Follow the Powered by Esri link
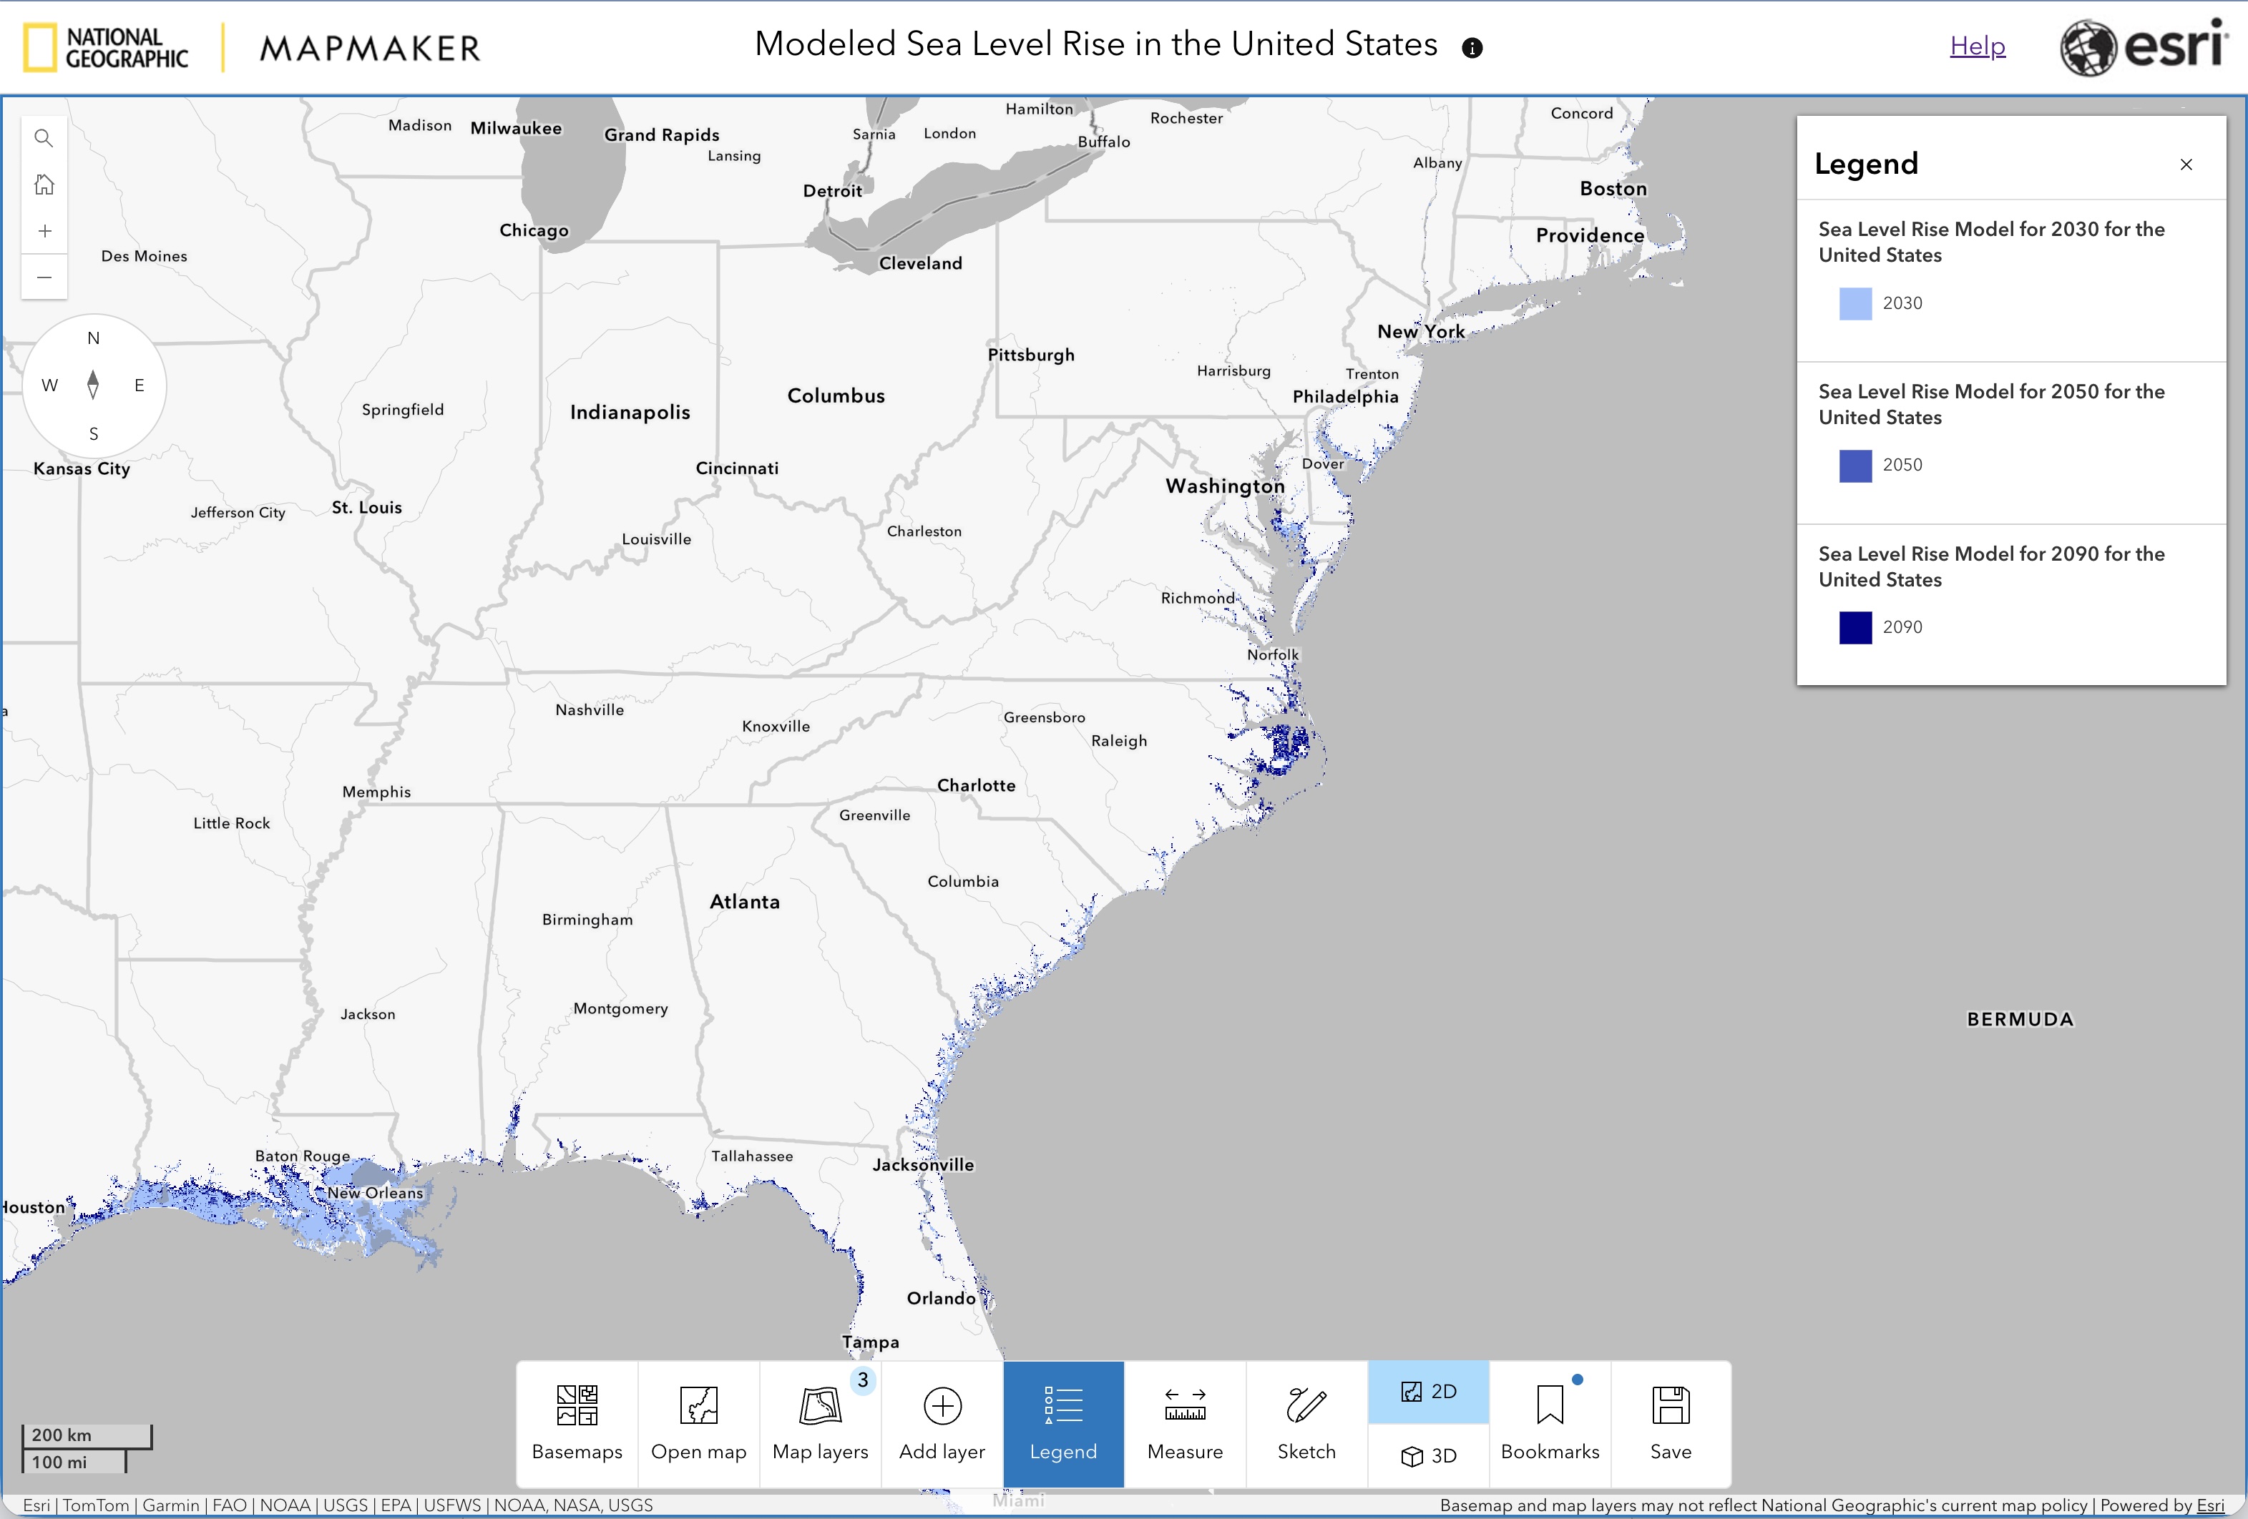Image resolution: width=2248 pixels, height=1519 pixels. pos(2210,1505)
